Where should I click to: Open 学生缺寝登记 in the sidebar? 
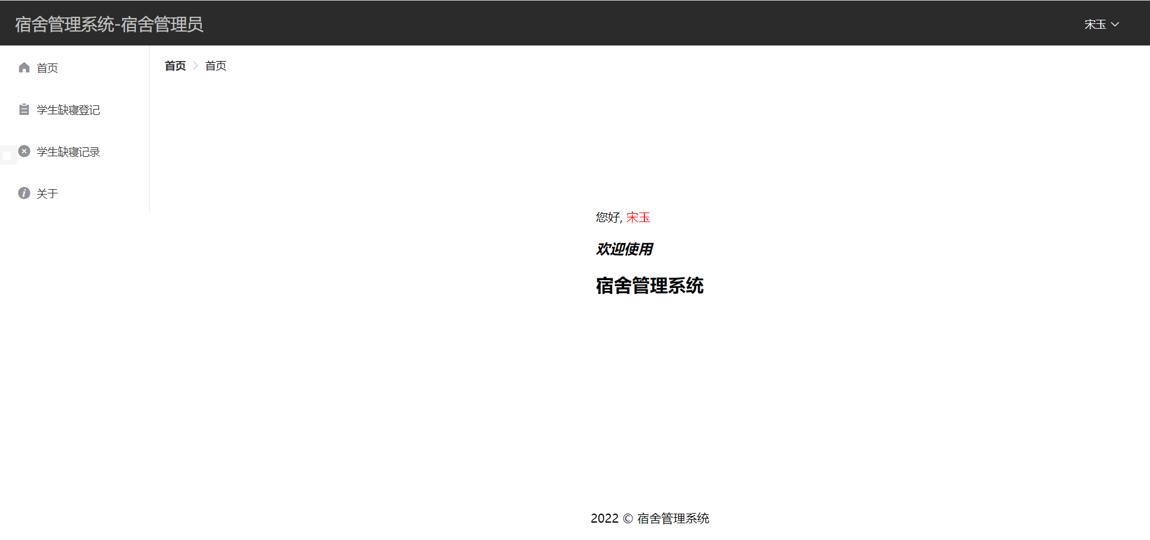pos(74,110)
